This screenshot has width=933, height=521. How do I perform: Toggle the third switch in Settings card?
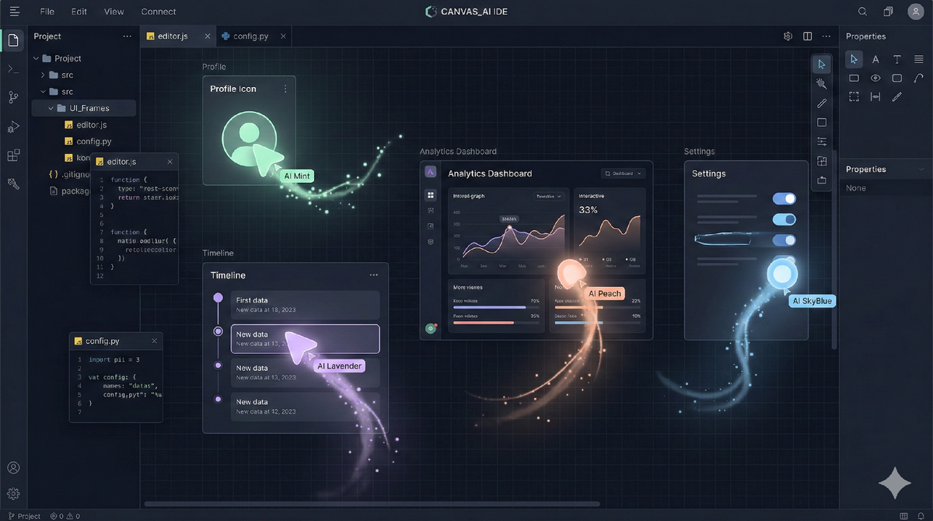(784, 240)
